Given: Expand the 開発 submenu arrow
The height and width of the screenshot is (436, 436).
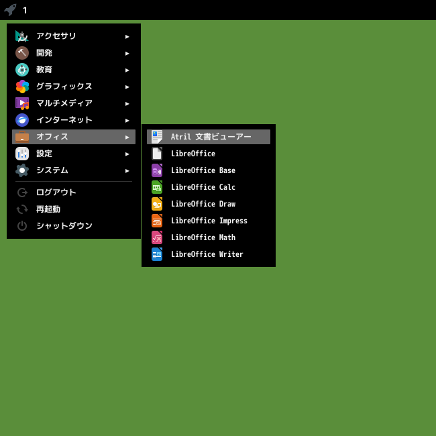Looking at the screenshot, I should tap(127, 54).
